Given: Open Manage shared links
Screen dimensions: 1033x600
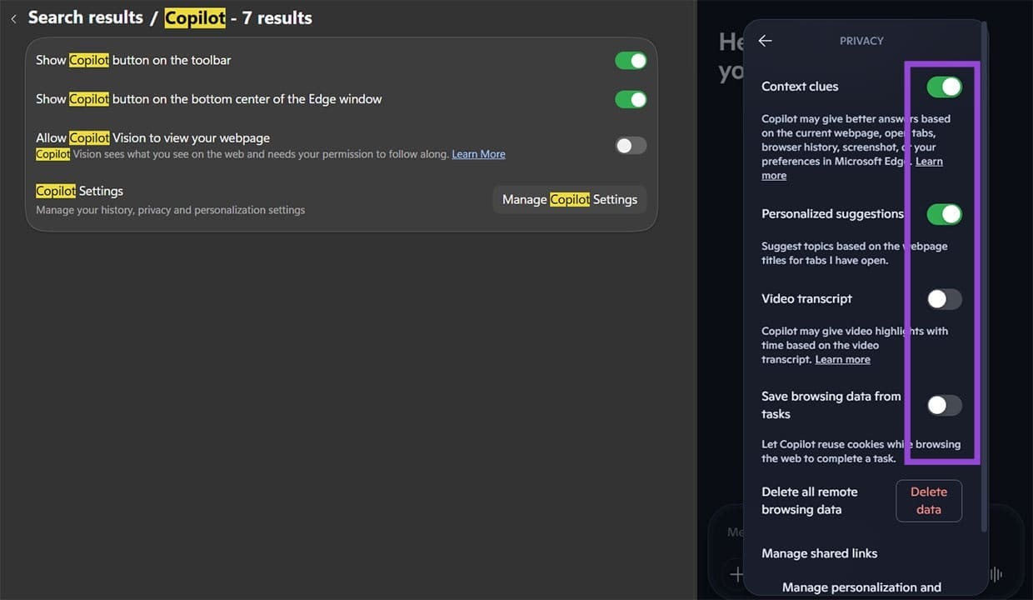Looking at the screenshot, I should tap(819, 553).
